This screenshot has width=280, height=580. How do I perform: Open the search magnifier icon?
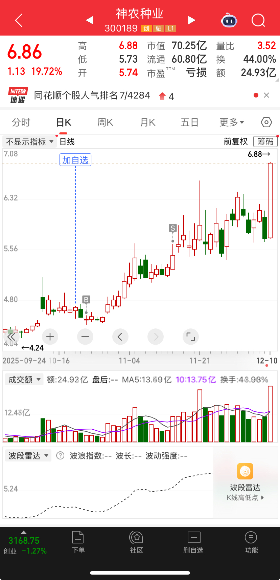pos(258,21)
